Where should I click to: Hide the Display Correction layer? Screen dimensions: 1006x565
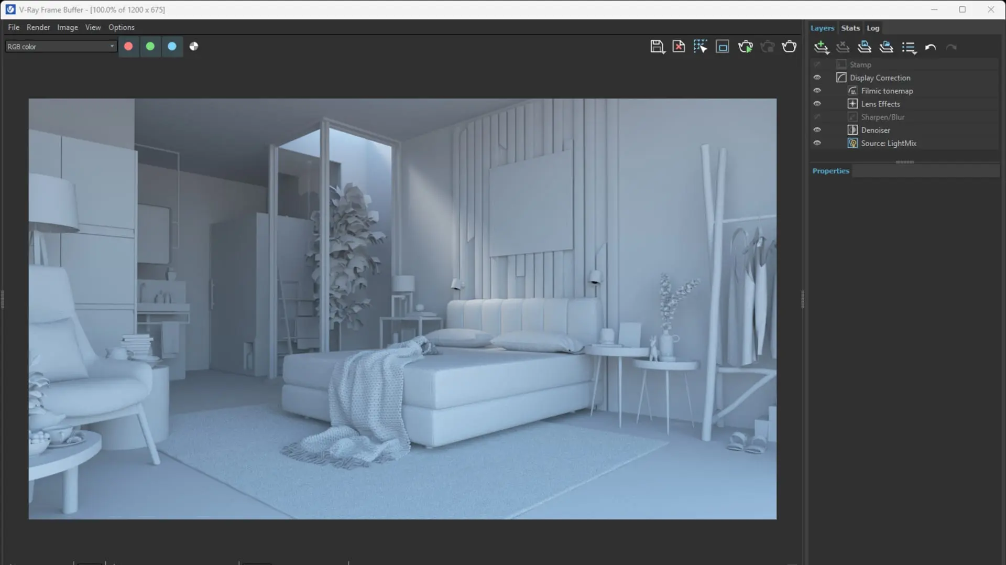click(x=817, y=77)
